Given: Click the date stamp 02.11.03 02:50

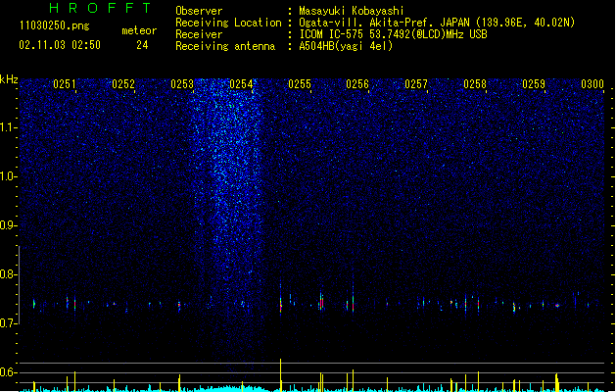Looking at the screenshot, I should tap(60, 45).
